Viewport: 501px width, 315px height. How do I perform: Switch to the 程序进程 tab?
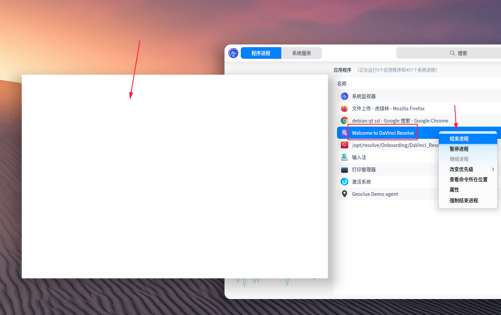click(x=261, y=53)
